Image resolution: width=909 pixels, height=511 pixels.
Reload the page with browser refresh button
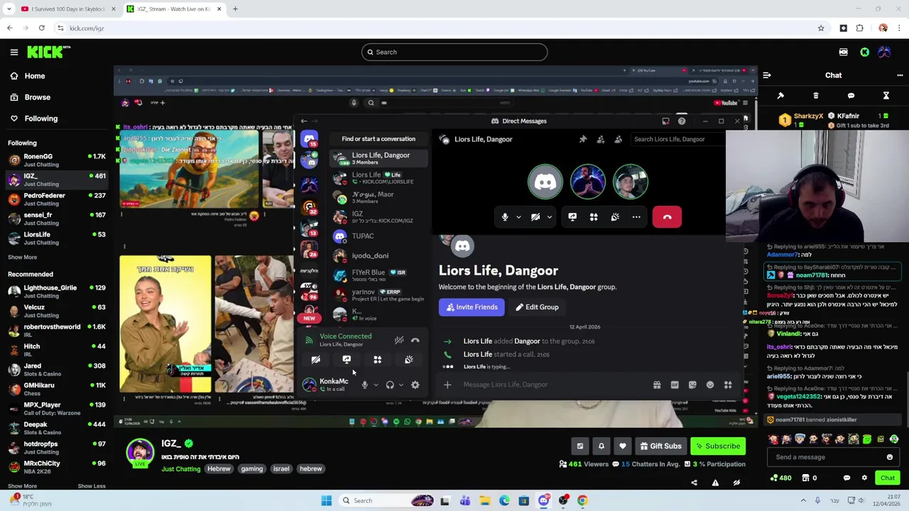[x=42, y=28]
